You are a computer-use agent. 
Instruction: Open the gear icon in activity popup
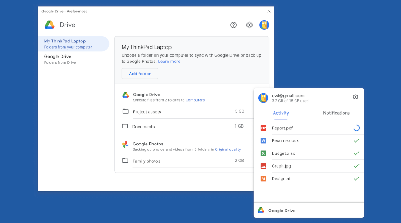coord(356,97)
